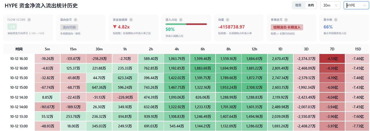Click the 623.34万 cell
The width and height of the screenshot is (370, 131).
click(x=125, y=78)
